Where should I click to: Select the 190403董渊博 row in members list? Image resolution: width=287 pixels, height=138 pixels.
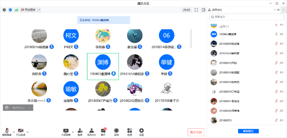[247, 34]
